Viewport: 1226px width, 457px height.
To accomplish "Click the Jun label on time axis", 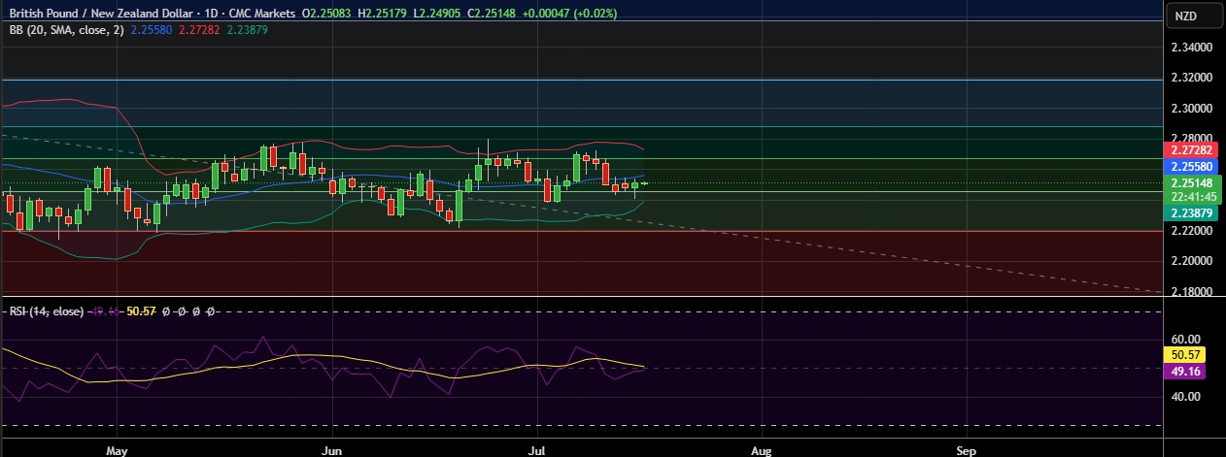I will [332, 450].
